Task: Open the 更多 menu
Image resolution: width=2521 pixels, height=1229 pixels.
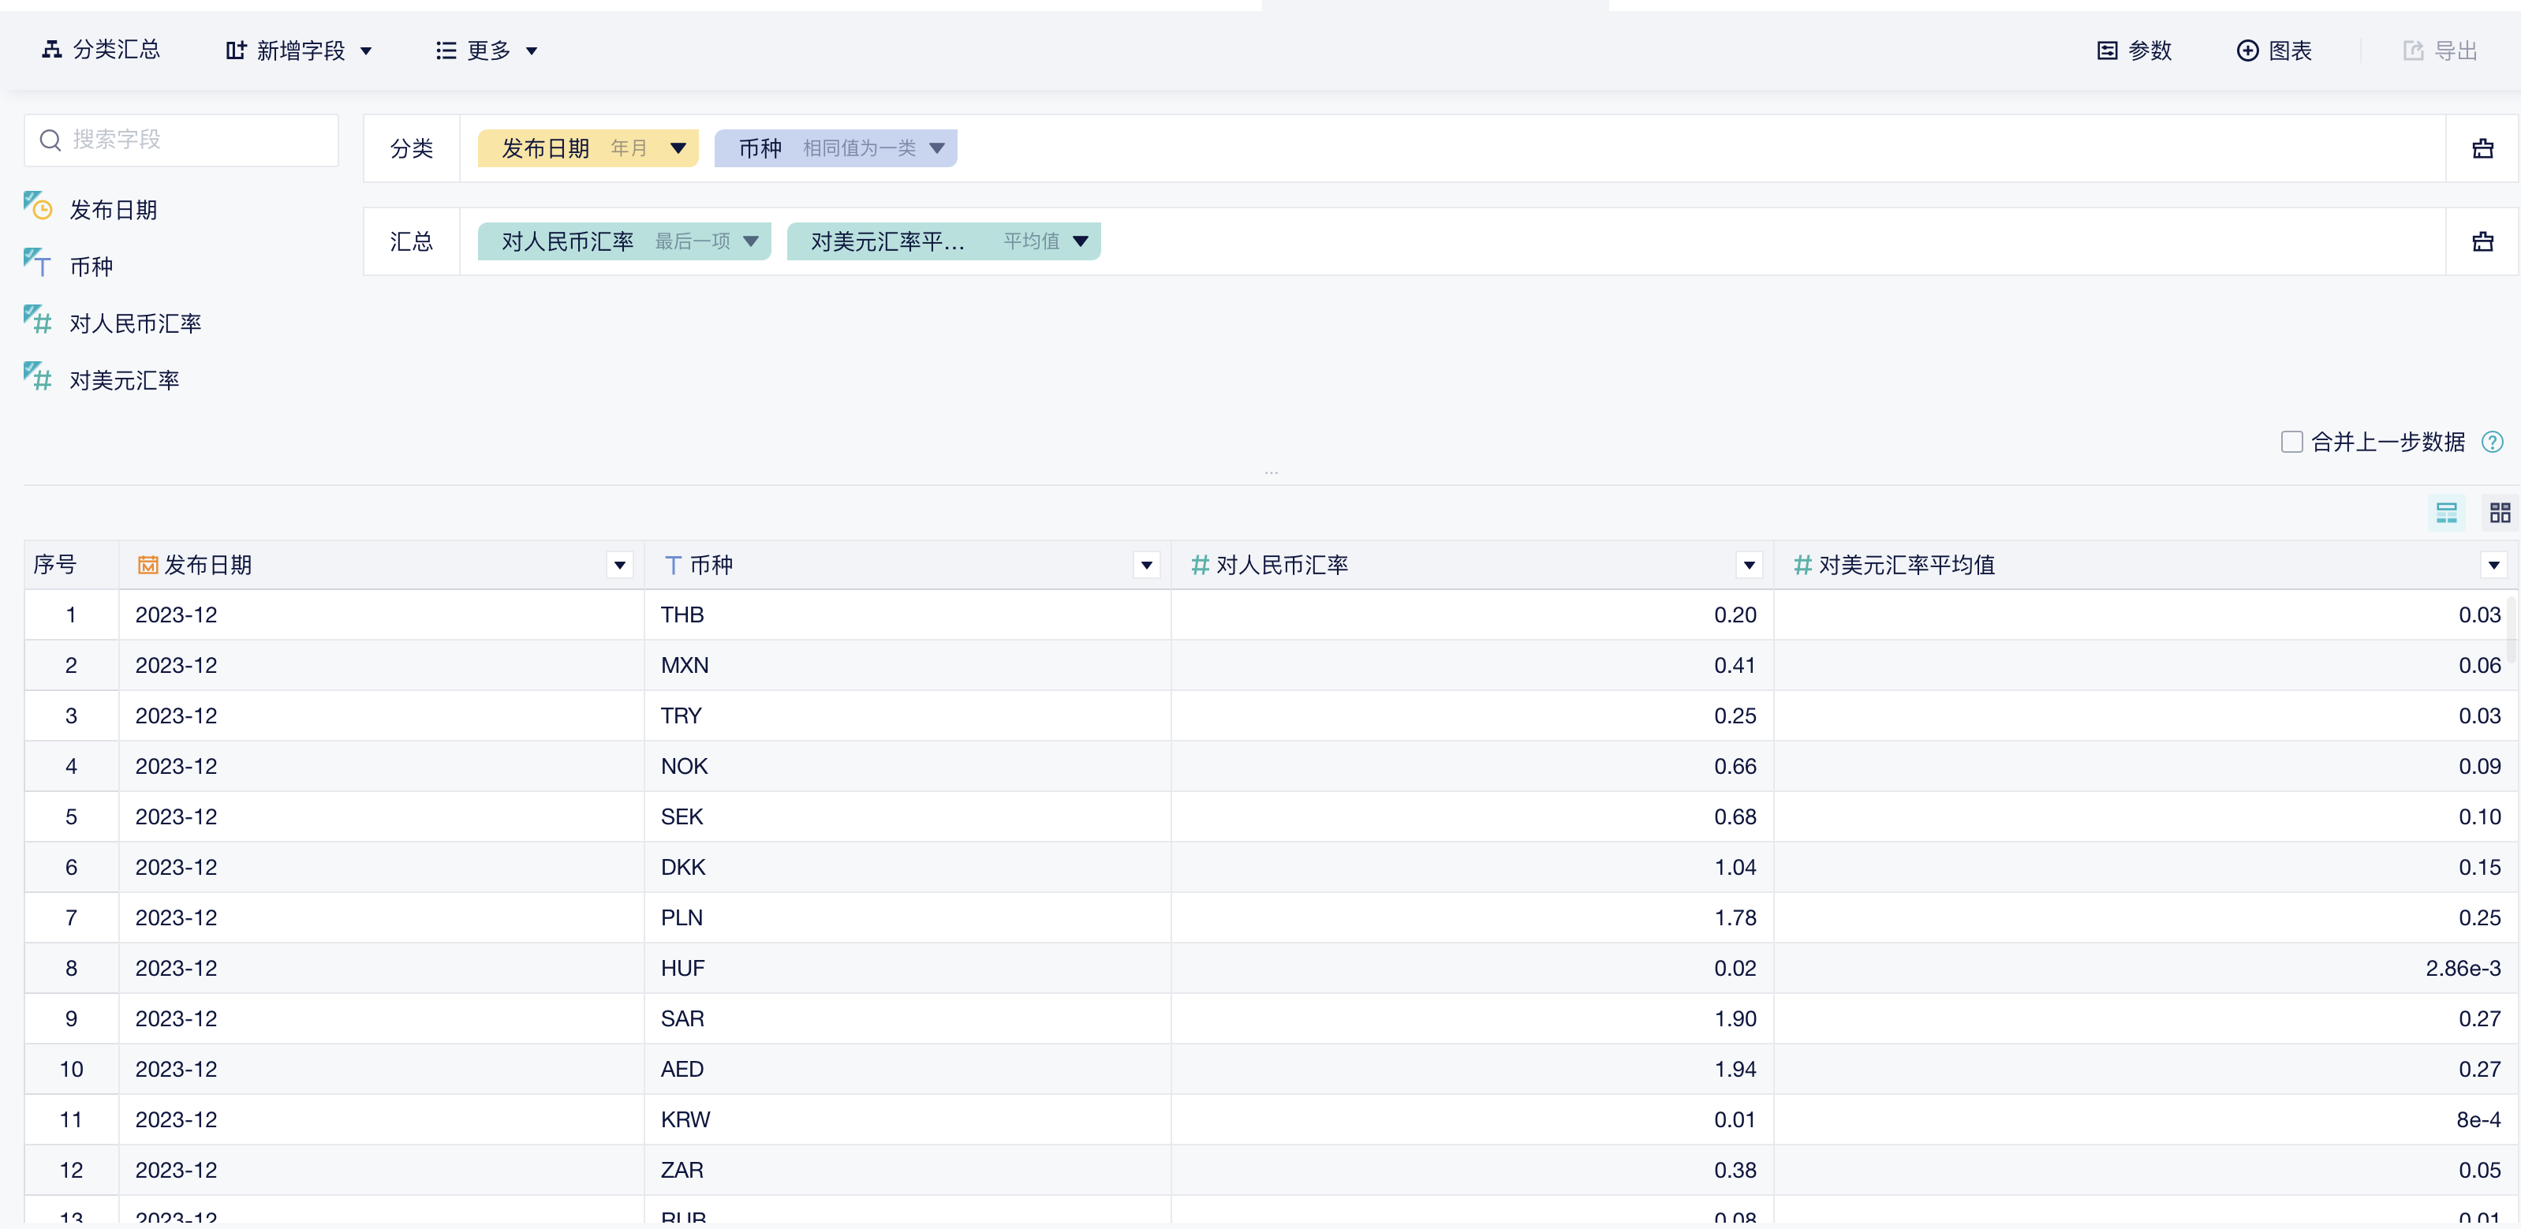Action: tap(487, 51)
